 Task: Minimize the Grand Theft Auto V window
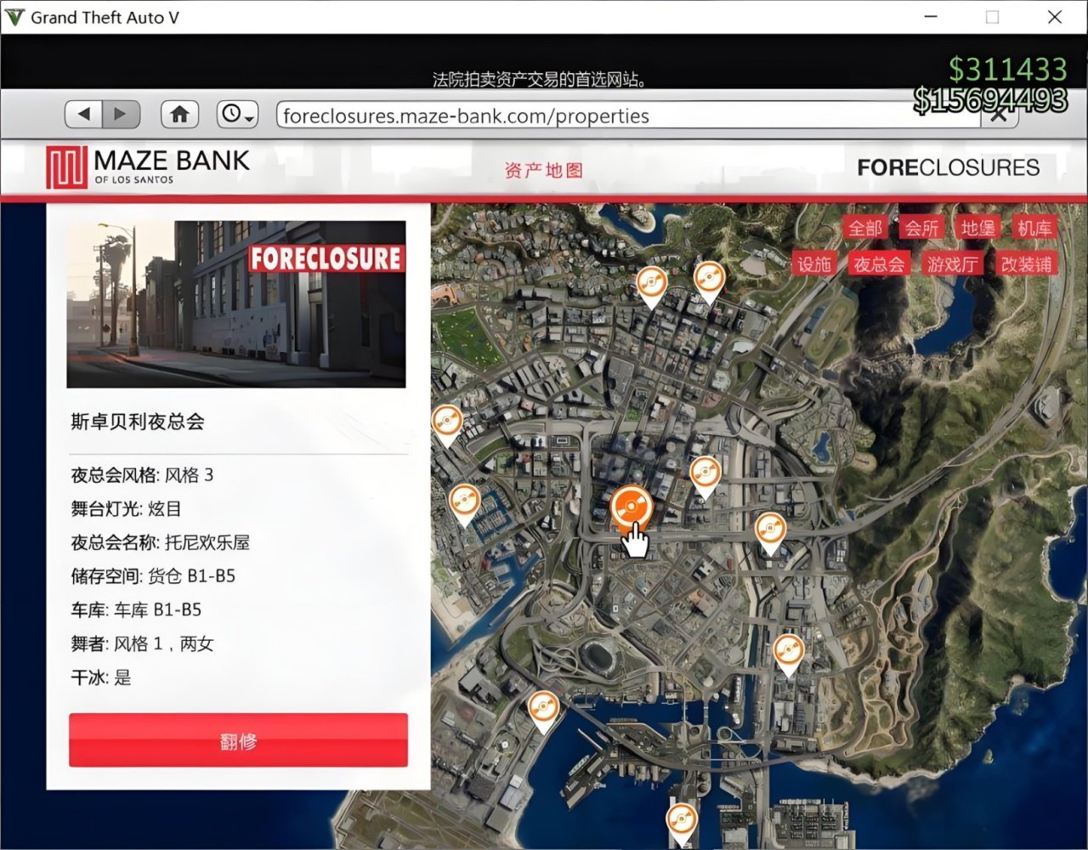pyautogui.click(x=932, y=17)
